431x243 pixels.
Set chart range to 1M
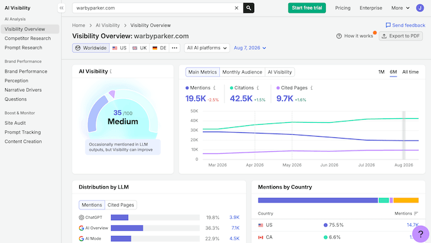(382, 72)
